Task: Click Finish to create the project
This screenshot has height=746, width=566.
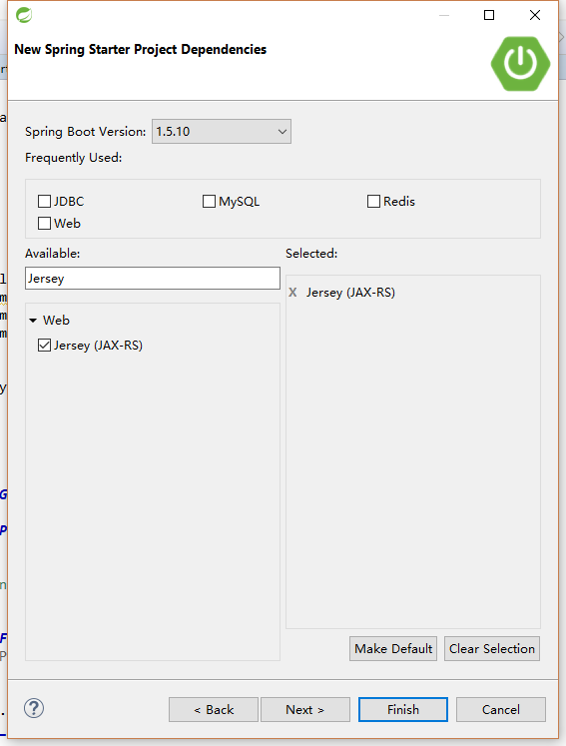Action: (x=403, y=709)
